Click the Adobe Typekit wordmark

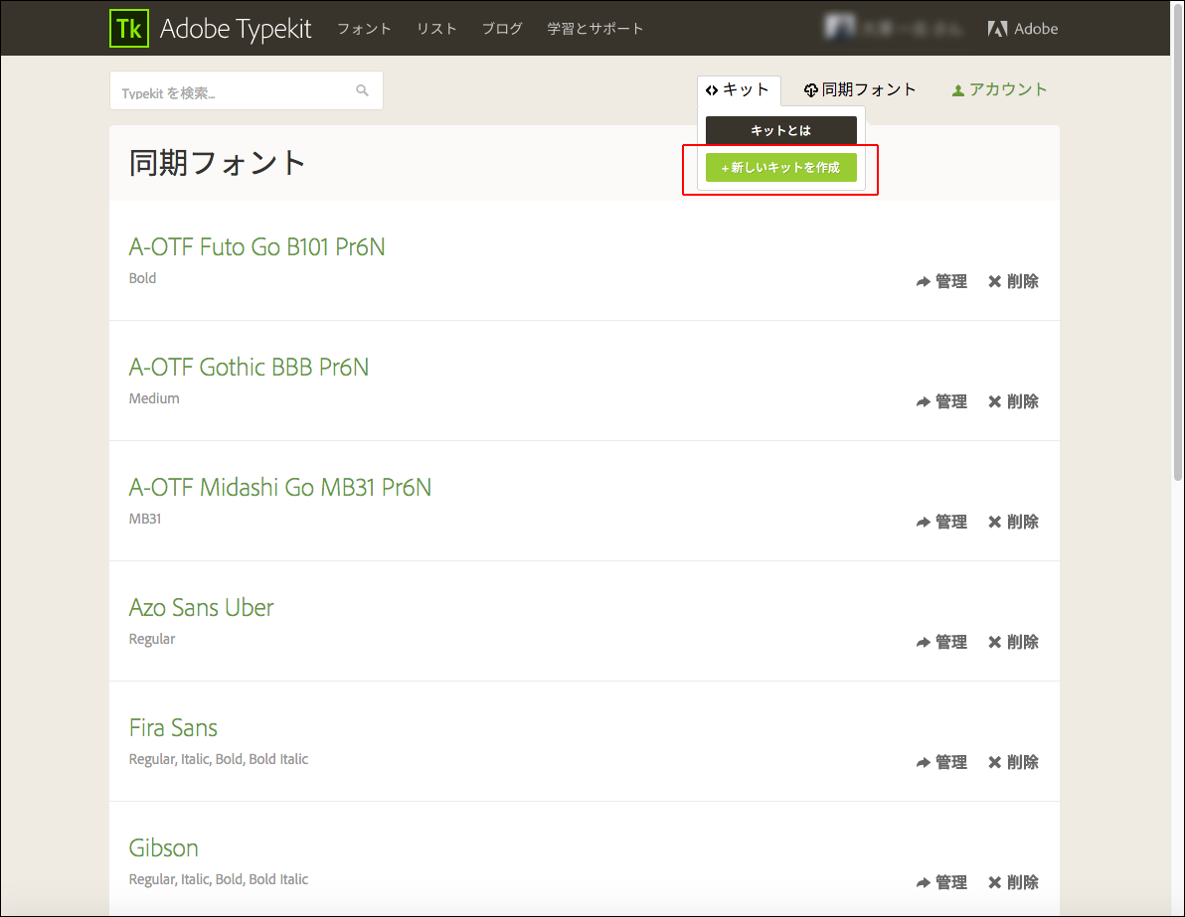[x=236, y=29]
